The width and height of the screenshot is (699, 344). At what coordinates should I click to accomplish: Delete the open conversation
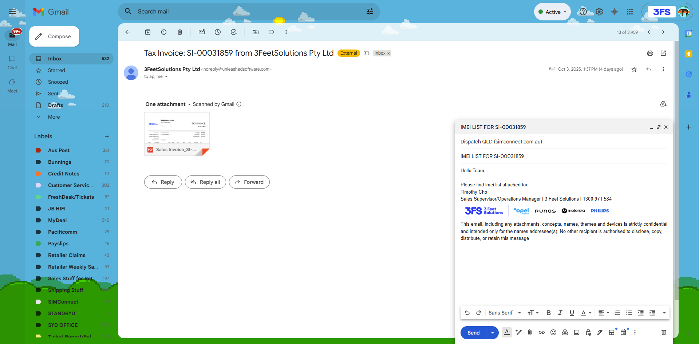coord(179,32)
